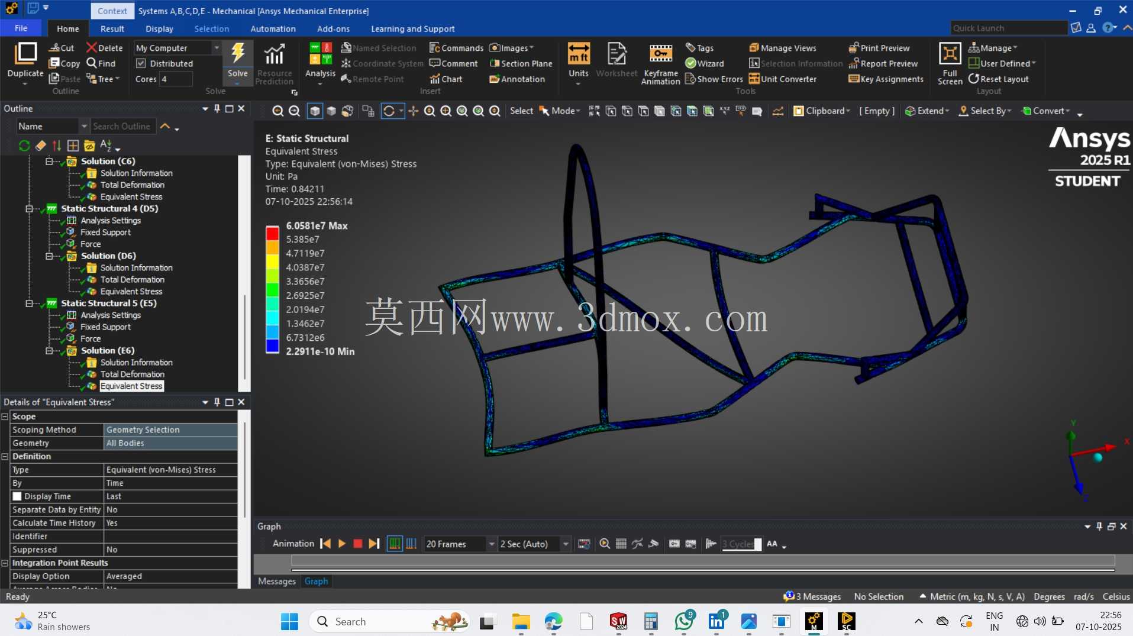The image size is (1133, 636).
Task: Click the Pan cross-arrows icon in graphics toolbar
Action: point(413,111)
